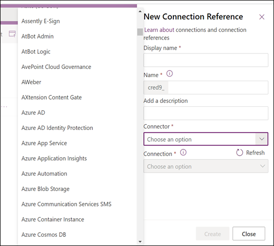274x246 pixels.
Task: Click the Connection field info icon
Action: coord(183,153)
